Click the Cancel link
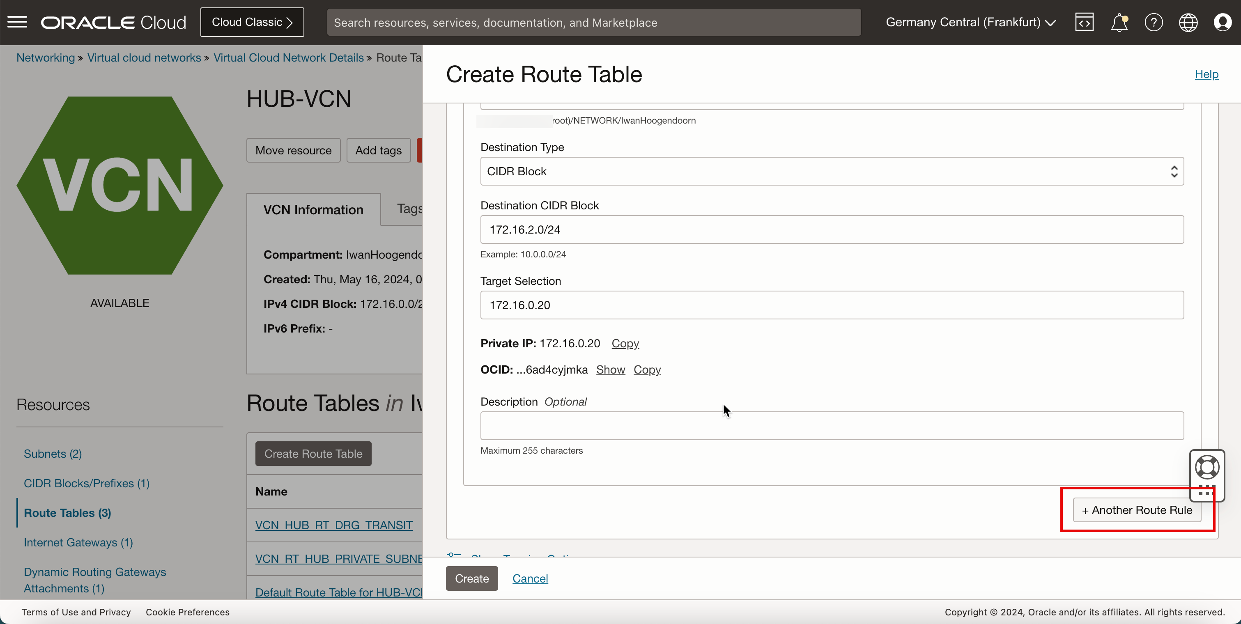Screen dimensions: 1241x624 (530, 578)
